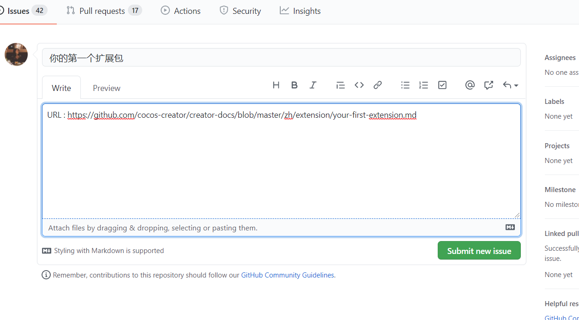
Task: Click the text area resize handle
Action: 517,215
